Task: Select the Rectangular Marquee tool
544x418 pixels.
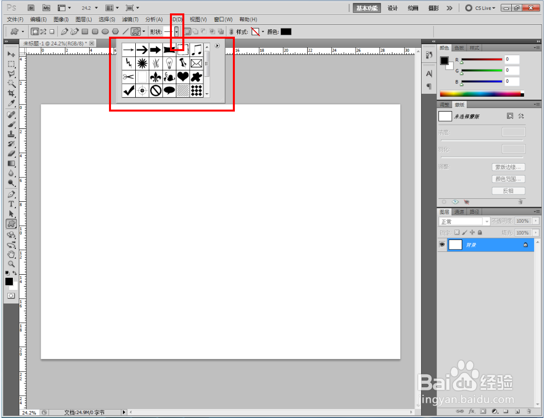Action: click(11, 64)
